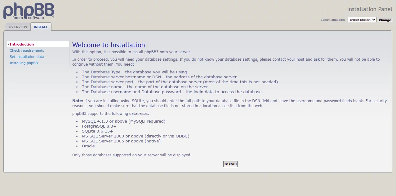Click the MySQL 4.1.3 list entry

coord(123,121)
